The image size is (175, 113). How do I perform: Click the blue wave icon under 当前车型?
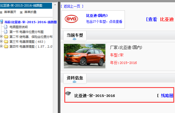tap(74, 39)
